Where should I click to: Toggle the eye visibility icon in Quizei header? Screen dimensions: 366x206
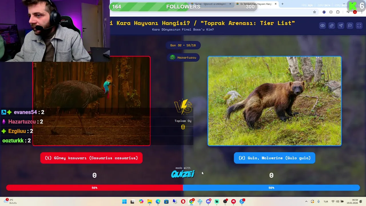(x=322, y=26)
